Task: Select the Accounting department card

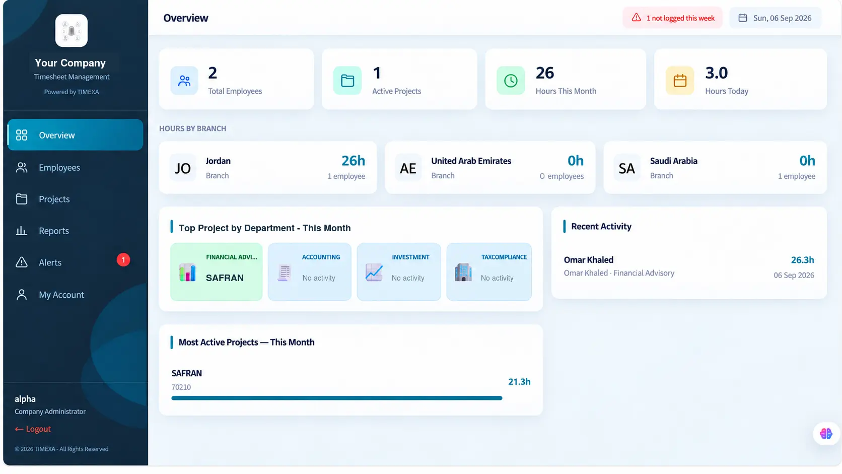Action: pos(310,272)
